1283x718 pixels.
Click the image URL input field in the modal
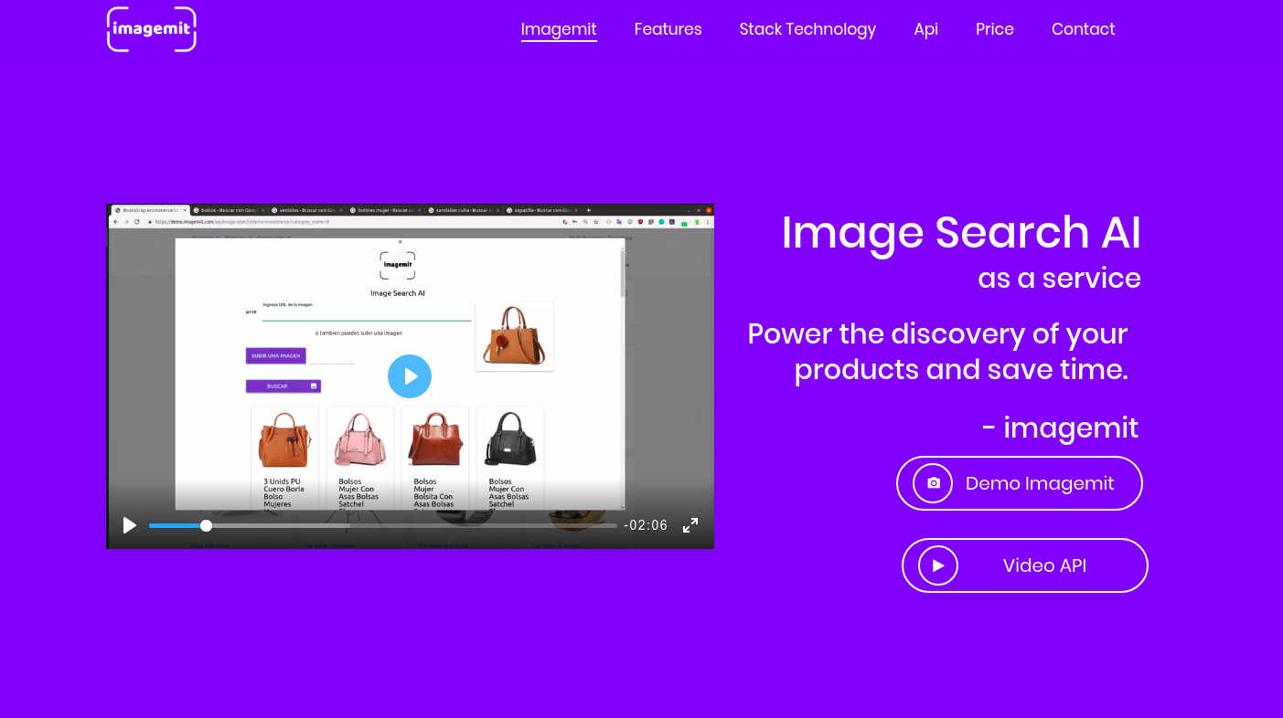[x=366, y=315]
